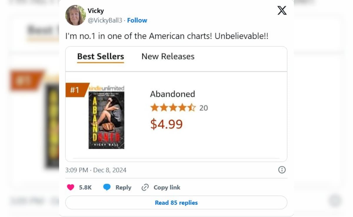
Task: Click the display name Vicky
Action: click(x=96, y=11)
